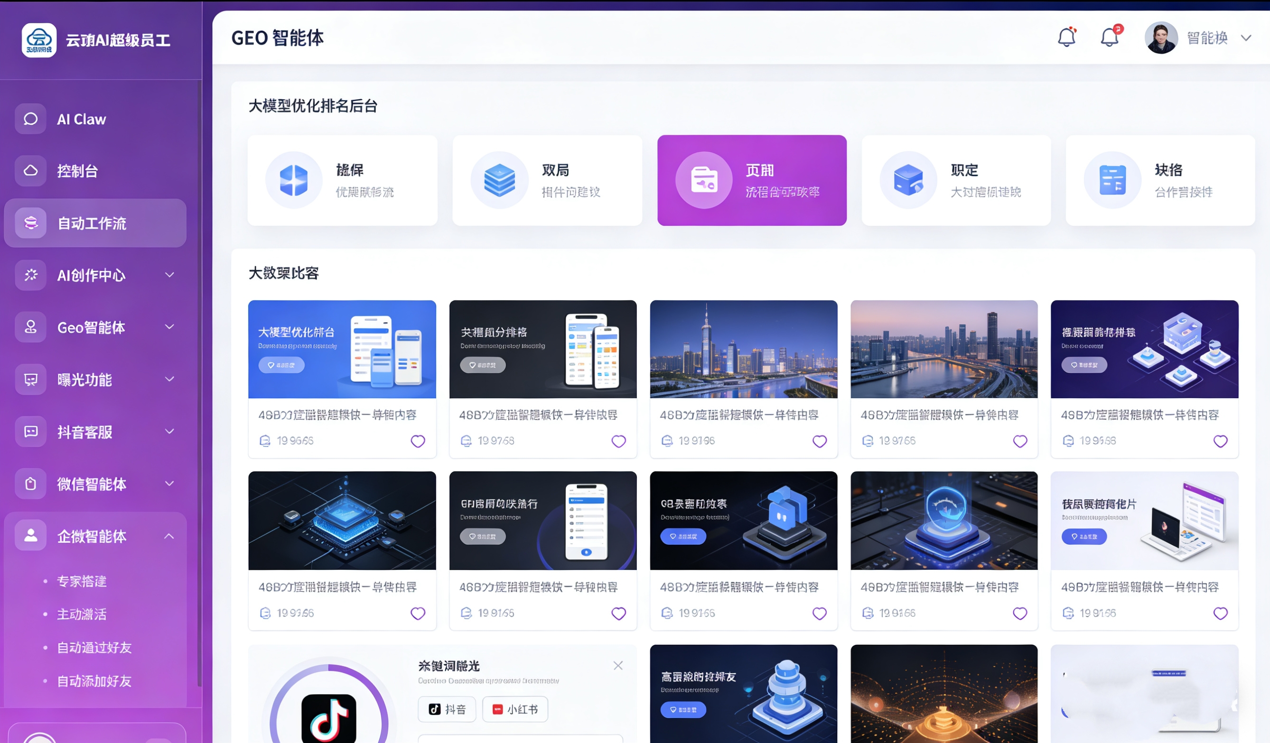Click the user avatar photo
The image size is (1270, 743).
[x=1161, y=38]
